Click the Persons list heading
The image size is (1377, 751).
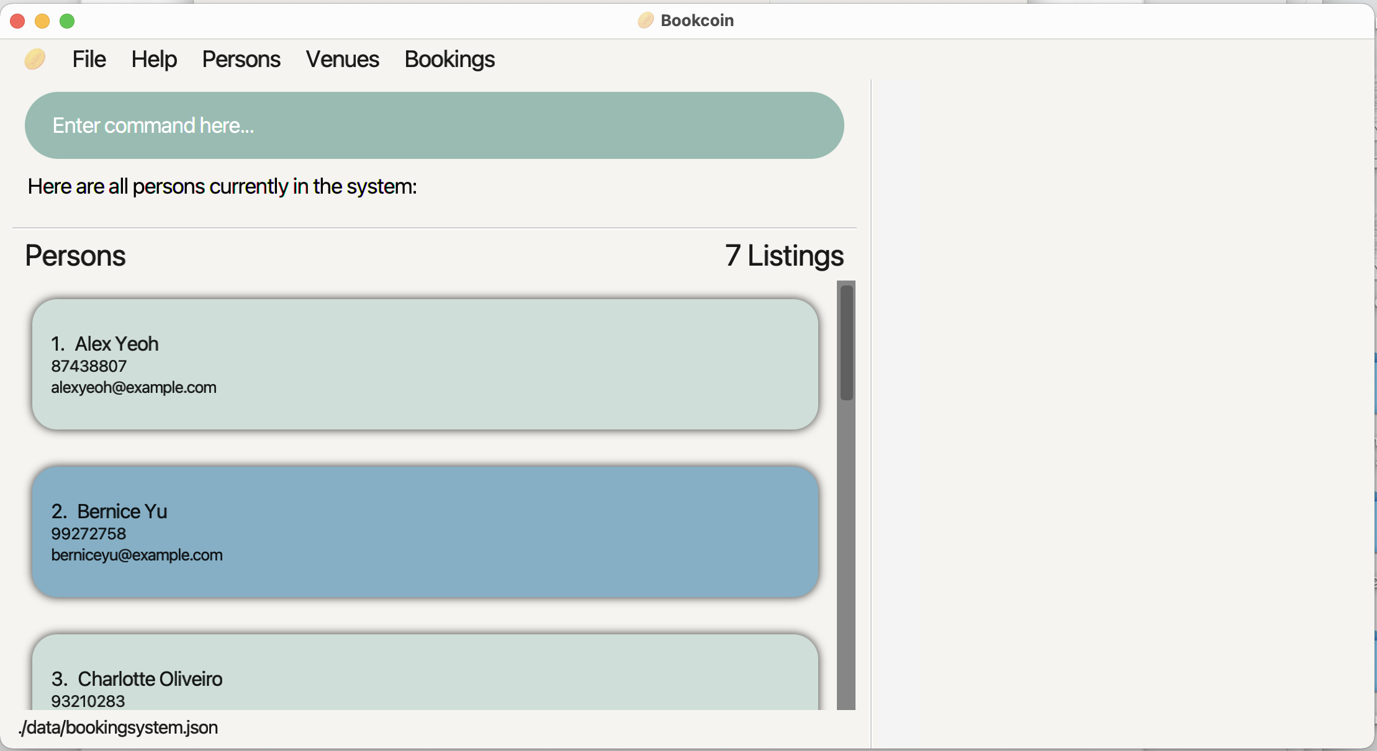pos(75,256)
